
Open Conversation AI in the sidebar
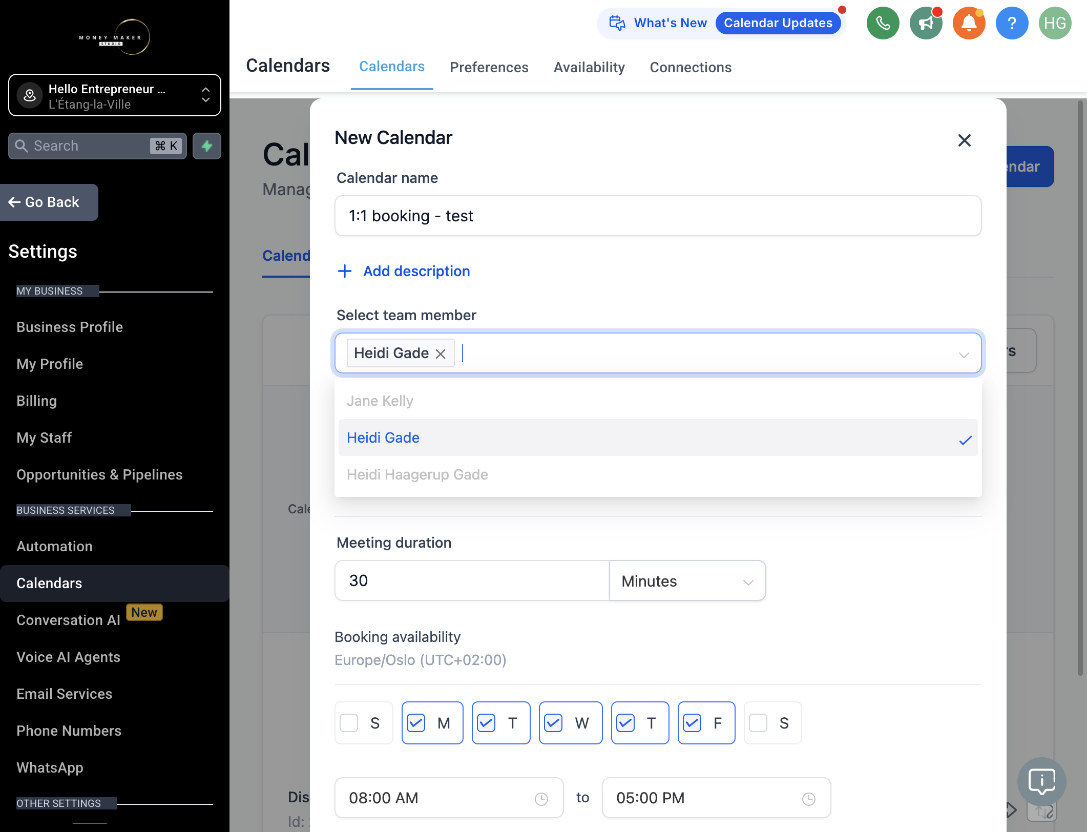(x=68, y=620)
